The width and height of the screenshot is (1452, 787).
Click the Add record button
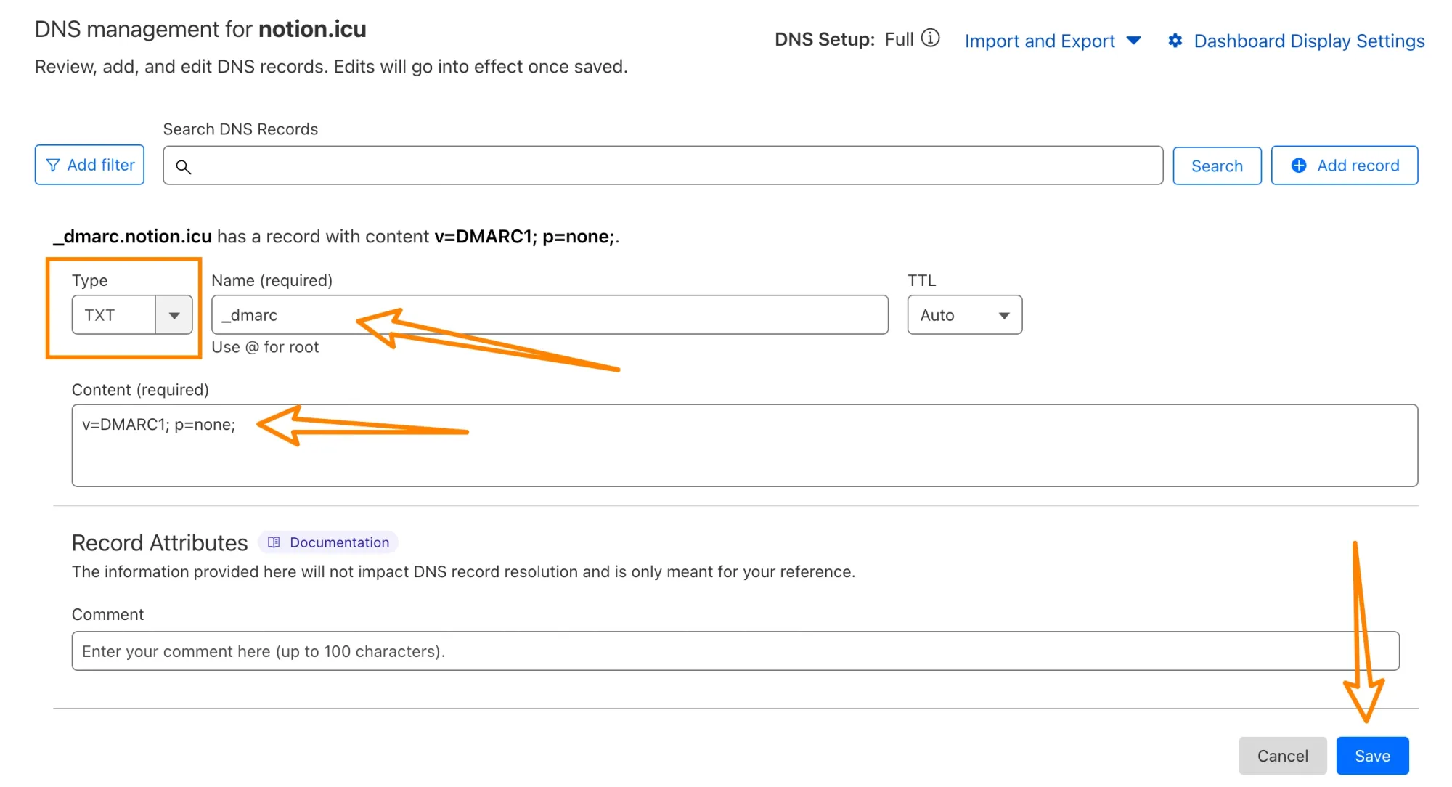(1345, 165)
